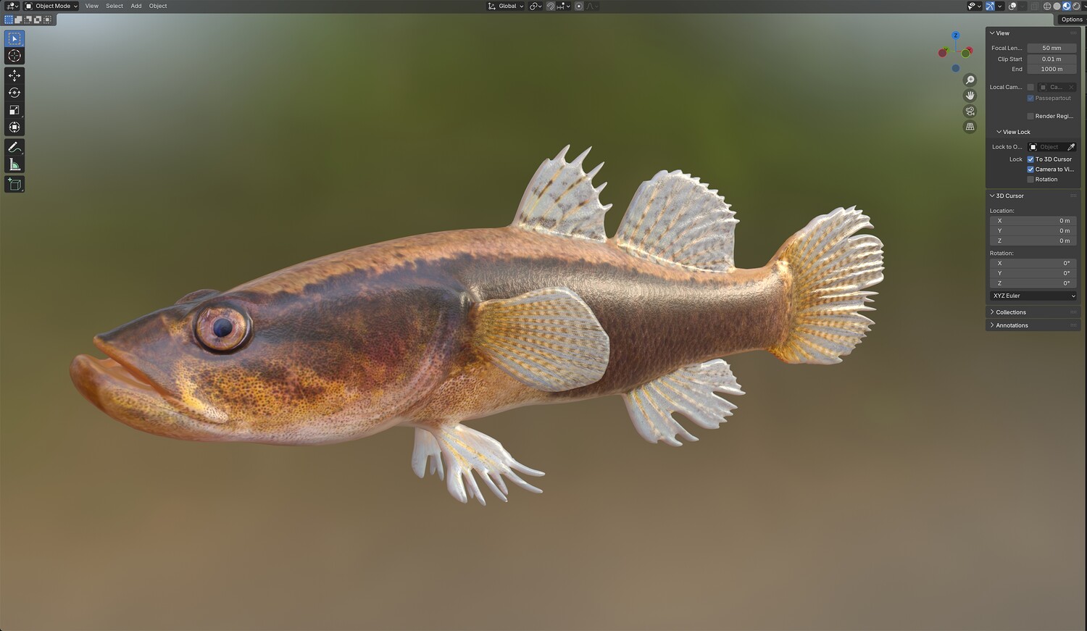Click the Z axis on the navigation gizmo
The image size is (1087, 631).
956,35
